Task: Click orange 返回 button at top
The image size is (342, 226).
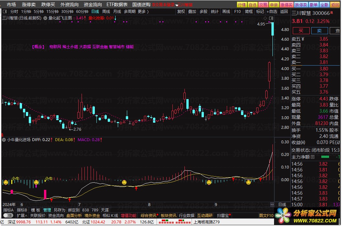Action: [x=335, y=5]
